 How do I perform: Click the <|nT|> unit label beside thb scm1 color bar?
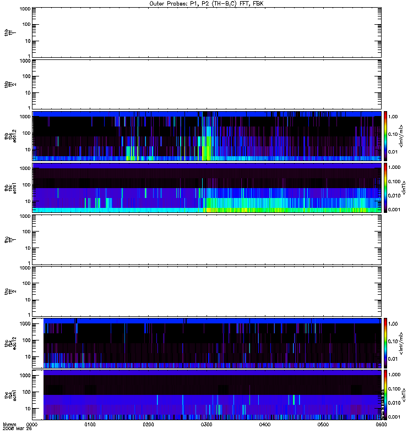click(404, 188)
